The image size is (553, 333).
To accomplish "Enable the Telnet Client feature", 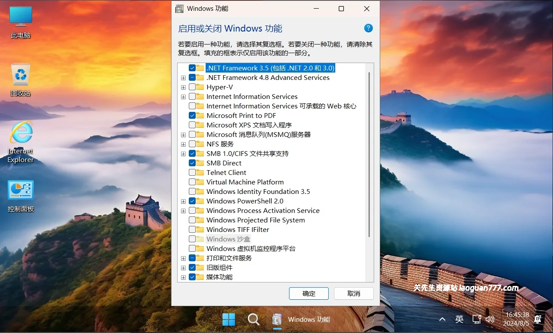I will [191, 172].
